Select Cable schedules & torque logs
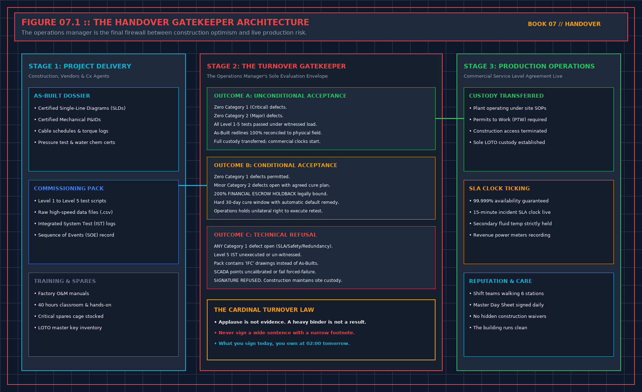Screen dimensions: 642x392 point(71,131)
